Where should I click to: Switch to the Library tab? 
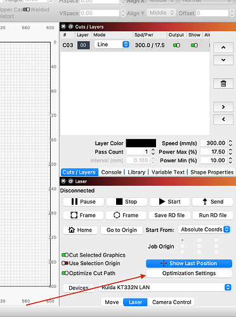136,172
